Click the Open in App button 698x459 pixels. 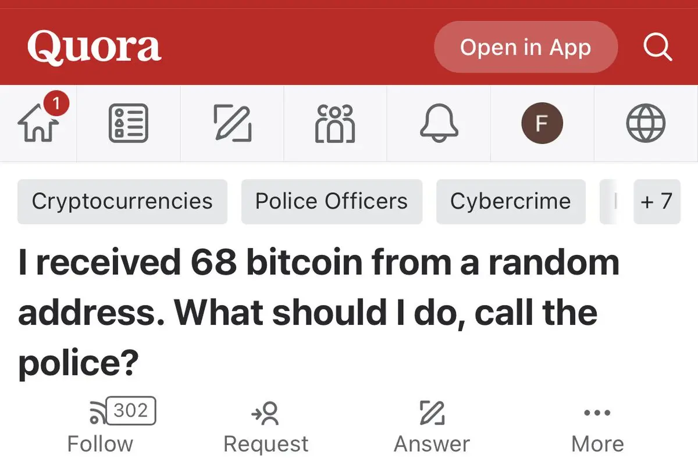click(x=525, y=47)
